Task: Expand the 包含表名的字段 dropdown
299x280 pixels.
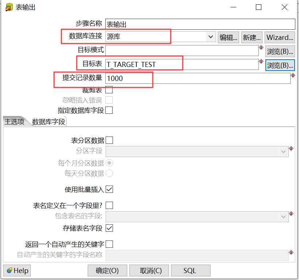Action: pos(284,217)
